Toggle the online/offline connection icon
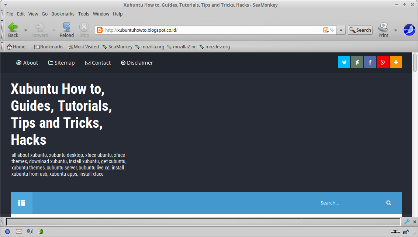 (395, 232)
